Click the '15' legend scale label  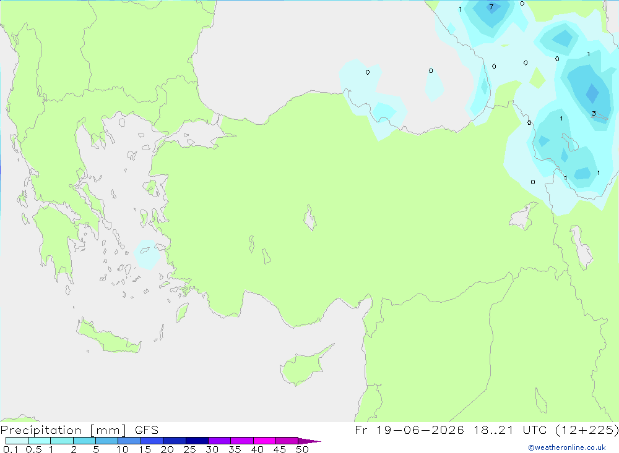(x=145, y=449)
